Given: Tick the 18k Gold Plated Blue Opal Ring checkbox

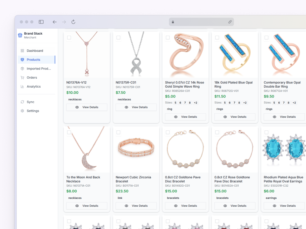Looking at the screenshot, I should click(217, 38).
